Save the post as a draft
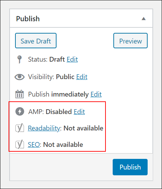Viewport: 162px width, 189px height. [36, 41]
